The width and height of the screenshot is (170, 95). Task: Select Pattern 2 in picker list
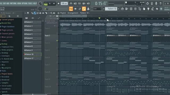(33, 22)
